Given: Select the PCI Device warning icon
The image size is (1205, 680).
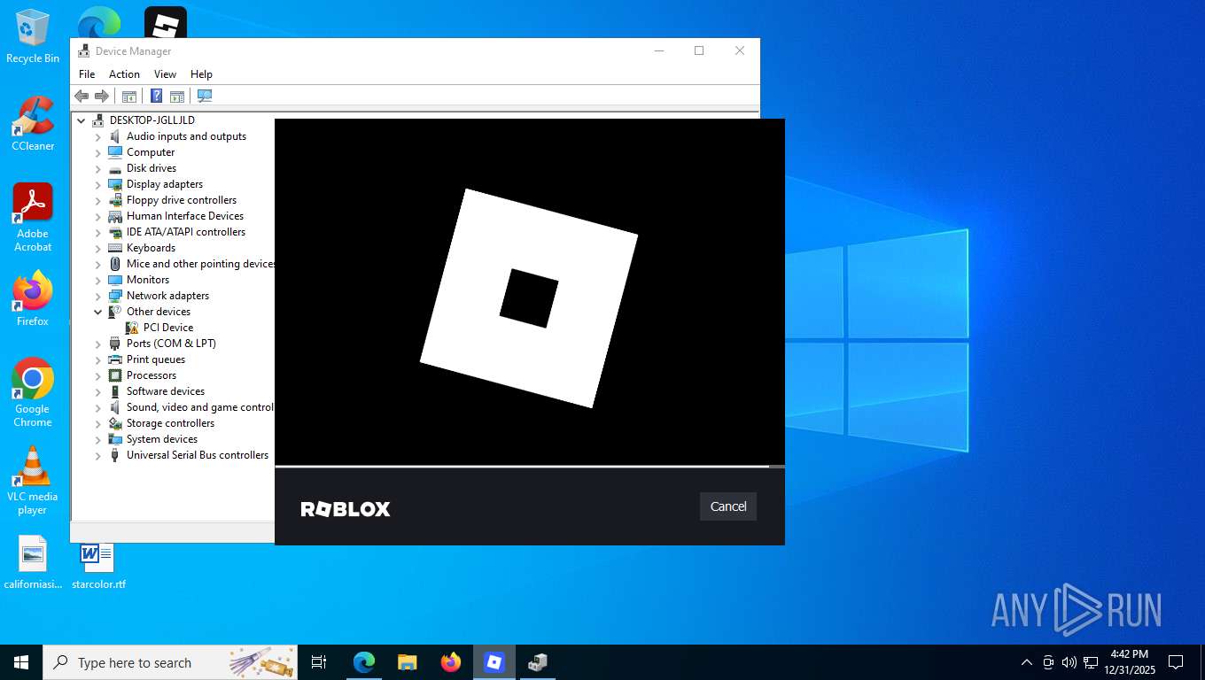Looking at the screenshot, I should [x=132, y=328].
